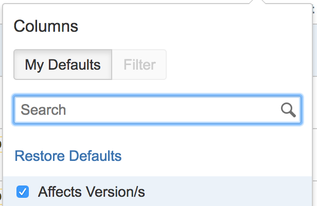Click the Restore Defaults link
This screenshot has height=206, width=317.
pos(68,156)
